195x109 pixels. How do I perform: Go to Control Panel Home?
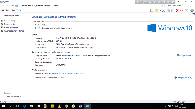pyautogui.click(x=12, y=16)
